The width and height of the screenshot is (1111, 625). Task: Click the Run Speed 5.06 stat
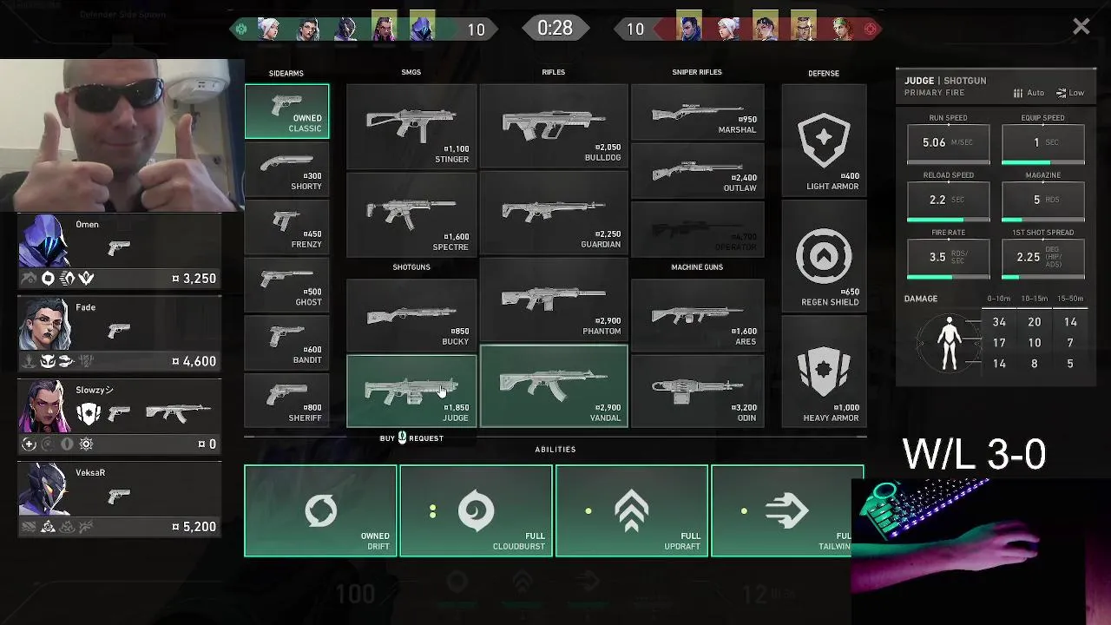pyautogui.click(x=948, y=143)
